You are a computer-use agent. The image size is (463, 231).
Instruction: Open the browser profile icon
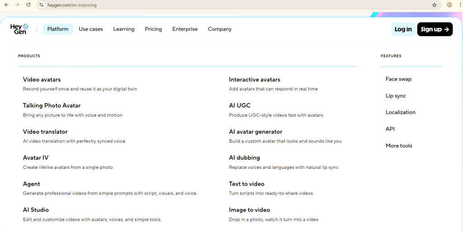pyautogui.click(x=449, y=5)
